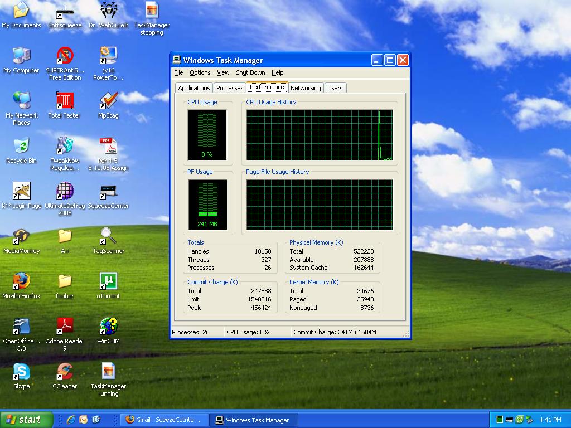Click the Start button
The width and height of the screenshot is (571, 428).
(26, 420)
